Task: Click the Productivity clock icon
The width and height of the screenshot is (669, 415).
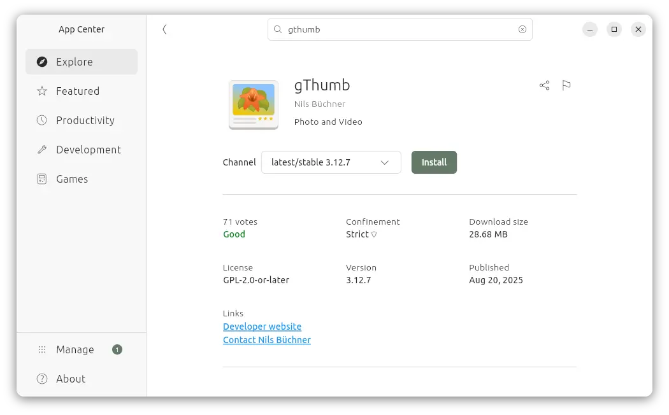Action: pyautogui.click(x=42, y=120)
